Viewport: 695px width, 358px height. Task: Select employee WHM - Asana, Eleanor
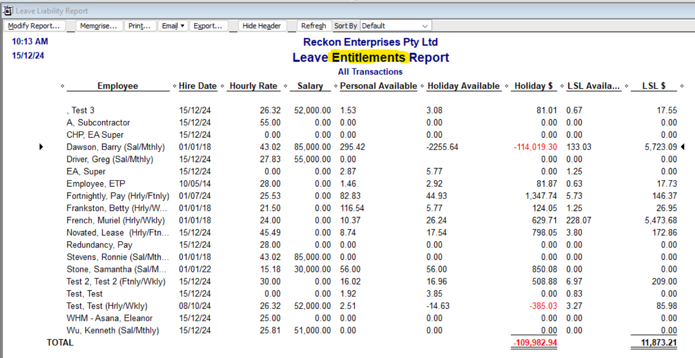pyautogui.click(x=110, y=318)
